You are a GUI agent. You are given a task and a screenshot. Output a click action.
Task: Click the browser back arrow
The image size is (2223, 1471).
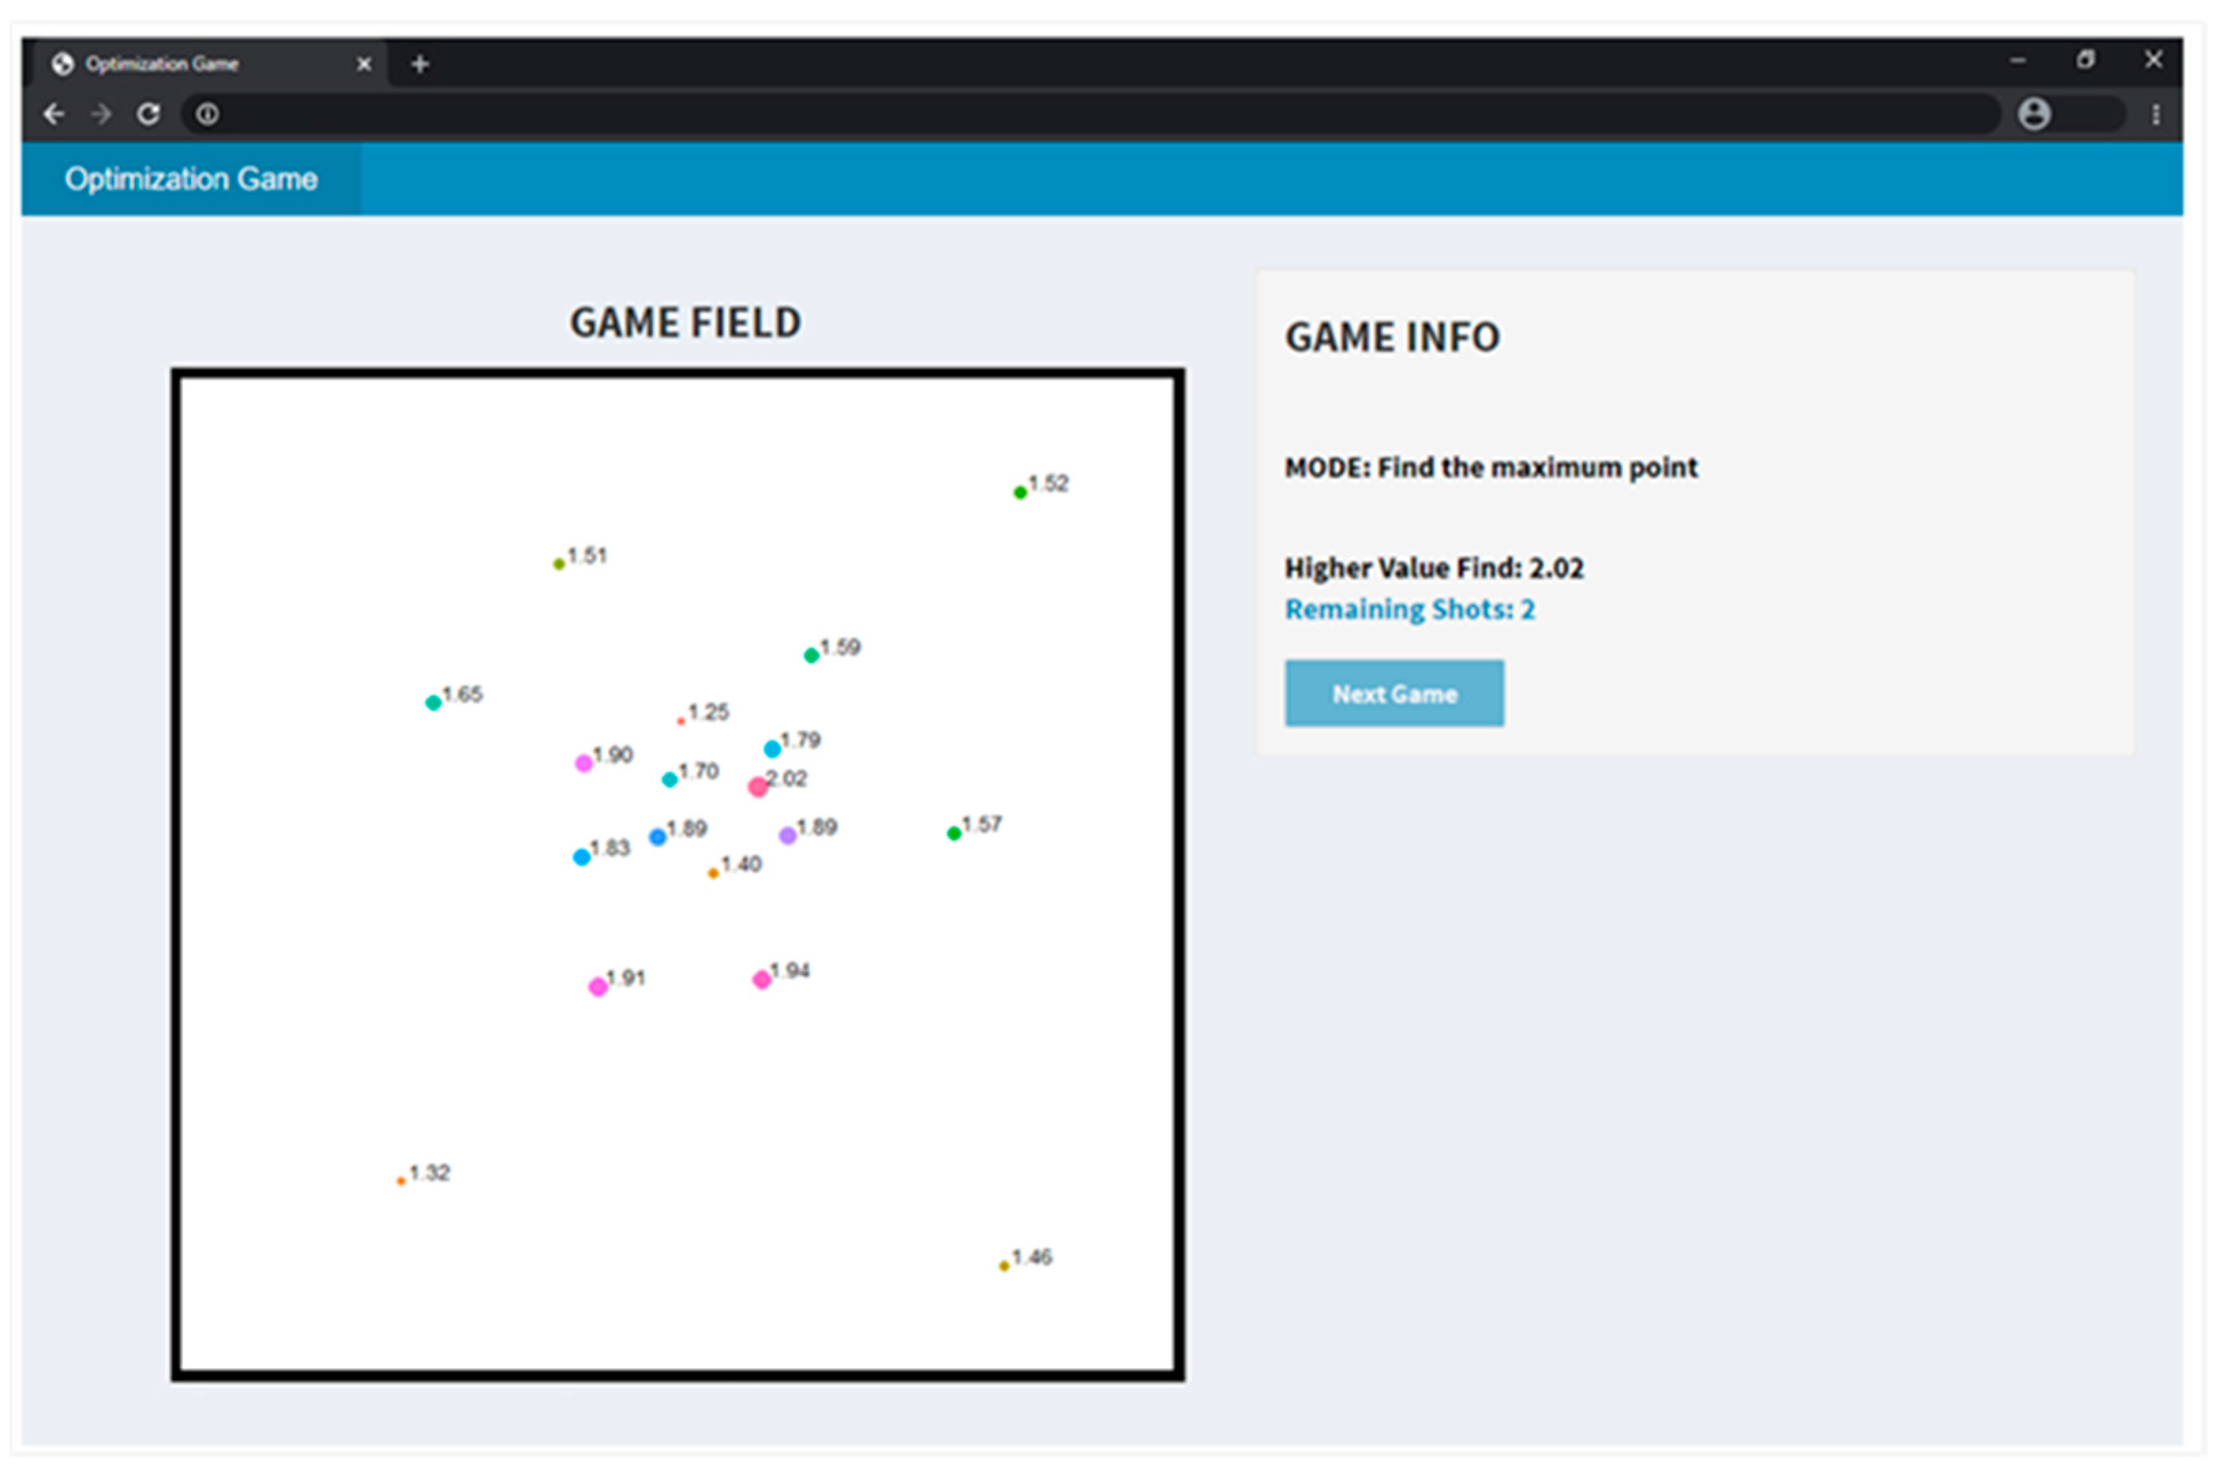[x=53, y=115]
